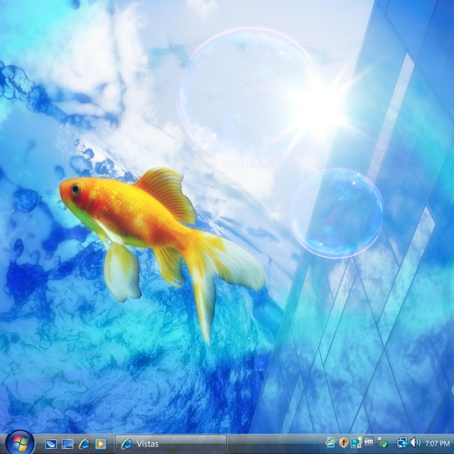Click the small bubble on the wallpaper
Screen dimensions: 454x454
pos(337,211)
